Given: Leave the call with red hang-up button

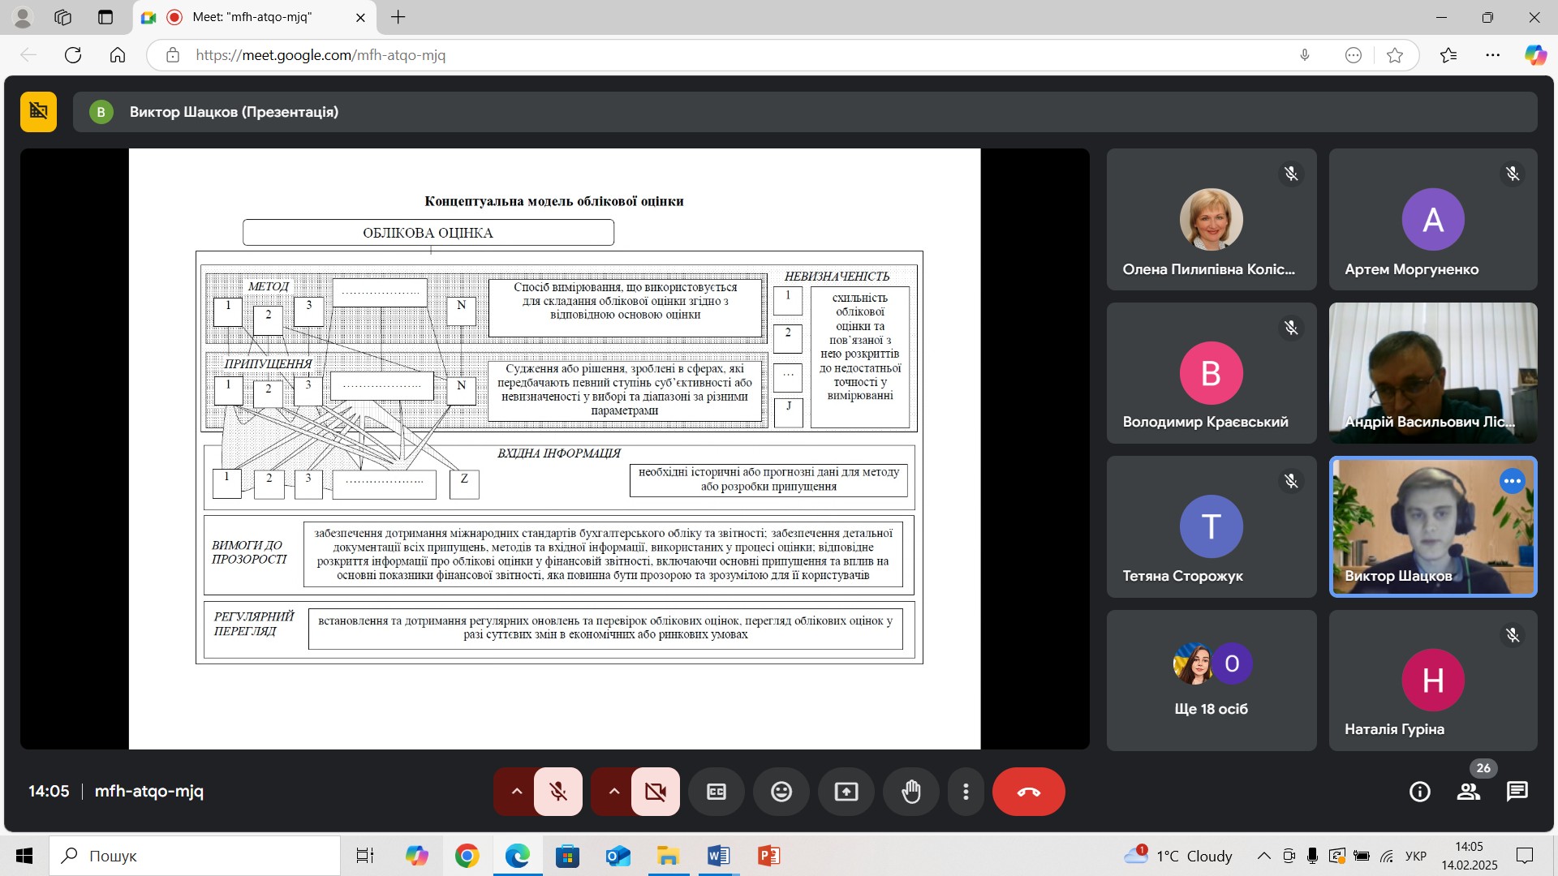Looking at the screenshot, I should click(1029, 791).
